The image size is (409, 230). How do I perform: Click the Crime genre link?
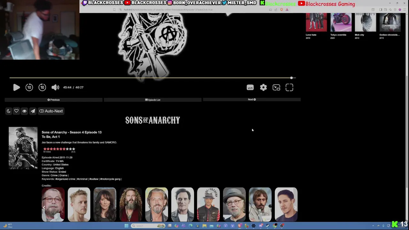pos(54,175)
